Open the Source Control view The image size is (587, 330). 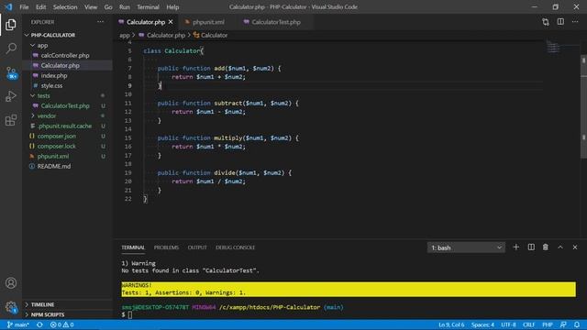tap(11, 72)
